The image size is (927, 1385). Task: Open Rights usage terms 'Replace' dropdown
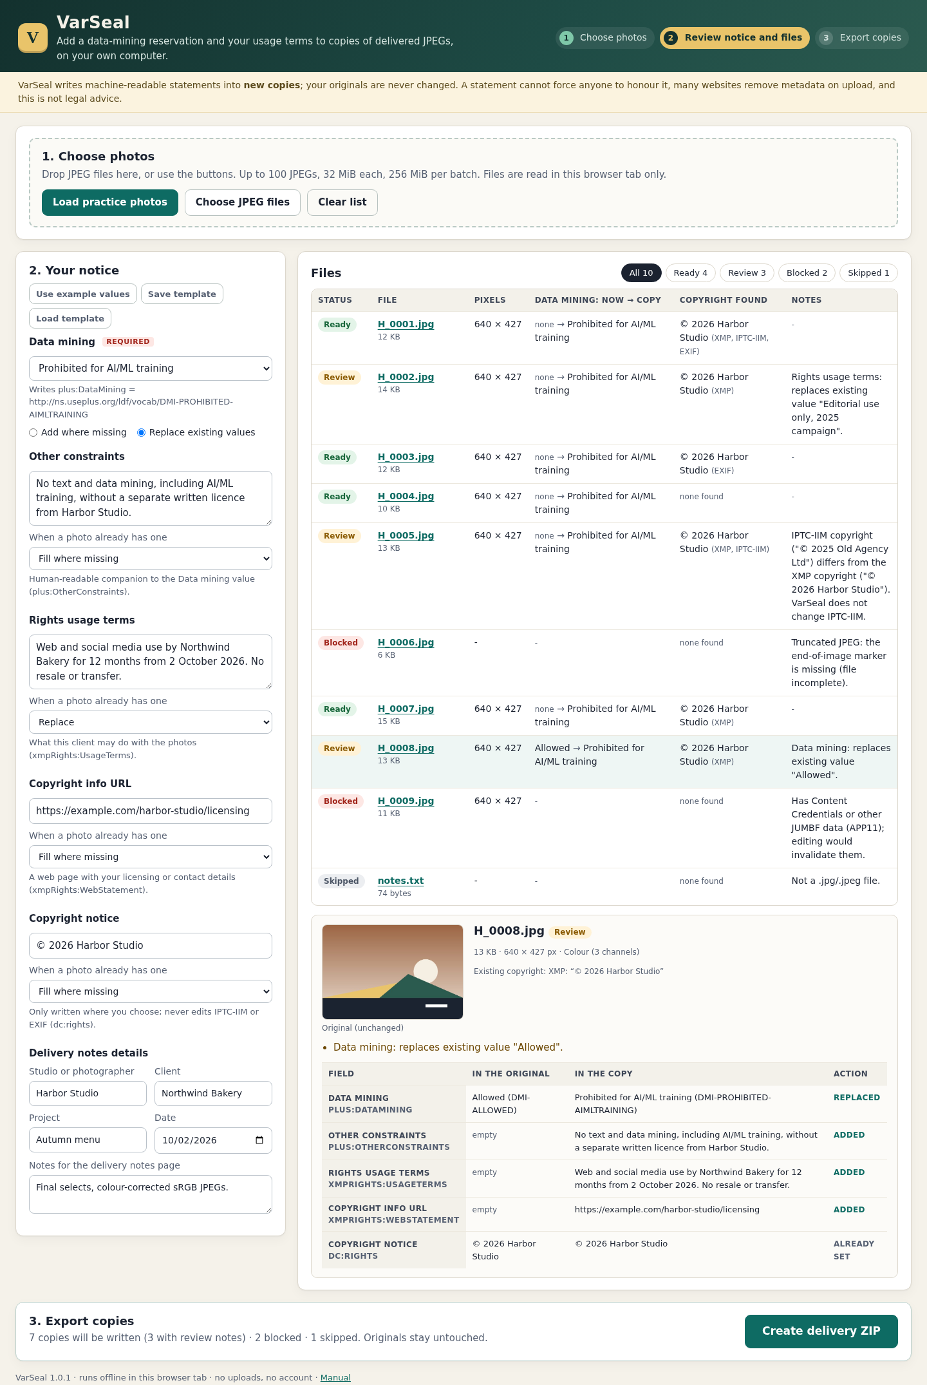151,722
